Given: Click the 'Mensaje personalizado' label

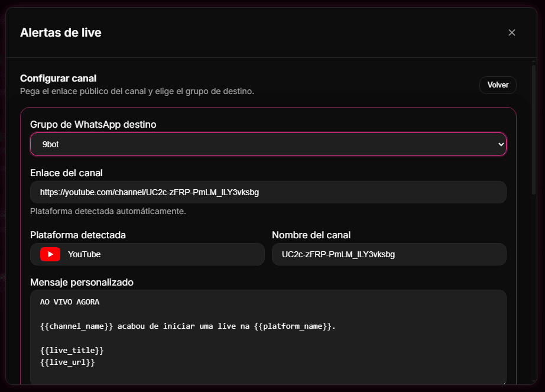Looking at the screenshot, I should coord(82,283).
